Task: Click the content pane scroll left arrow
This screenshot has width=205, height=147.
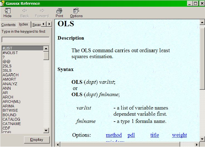Action: 58,145
